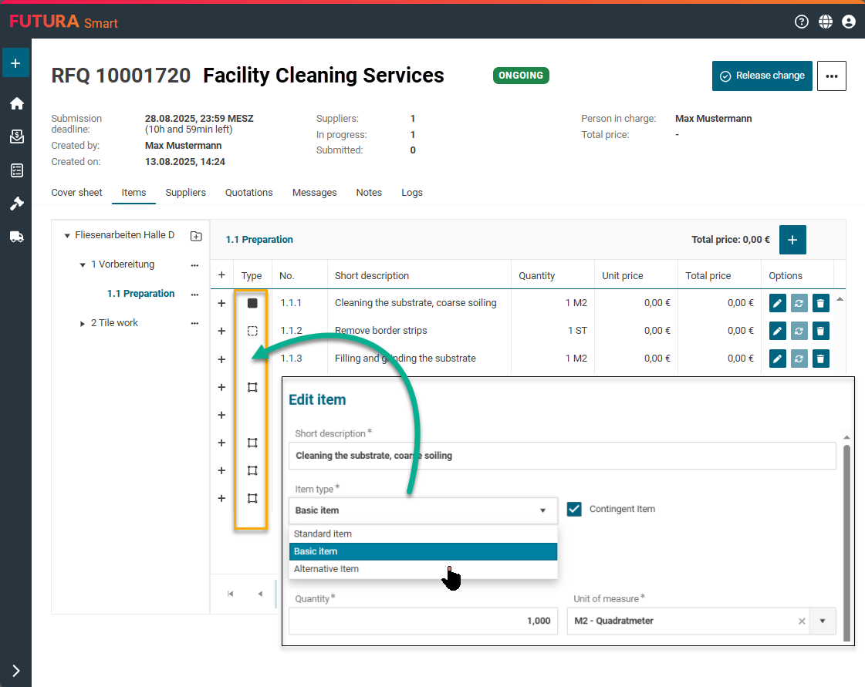This screenshot has width=865, height=687.
Task: Delete item 1.1.2 using the trash icon
Action: tap(821, 331)
